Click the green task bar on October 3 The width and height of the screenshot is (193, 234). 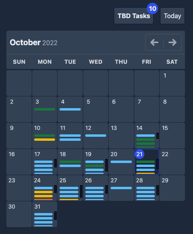pos(45,109)
